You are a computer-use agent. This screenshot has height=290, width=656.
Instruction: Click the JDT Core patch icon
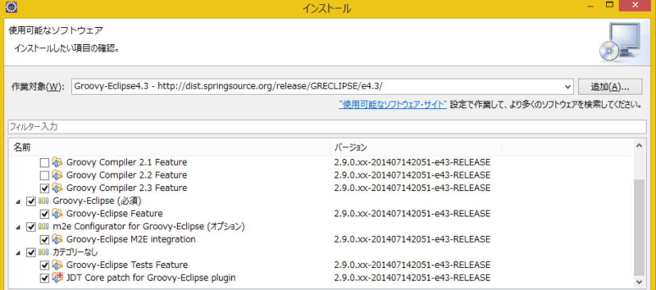[57, 278]
